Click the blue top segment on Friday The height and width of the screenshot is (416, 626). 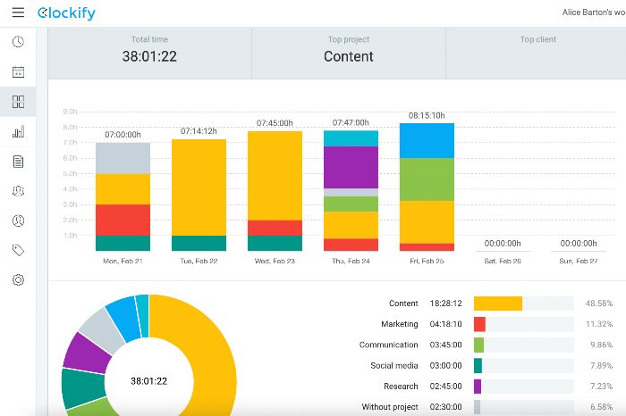(x=427, y=141)
